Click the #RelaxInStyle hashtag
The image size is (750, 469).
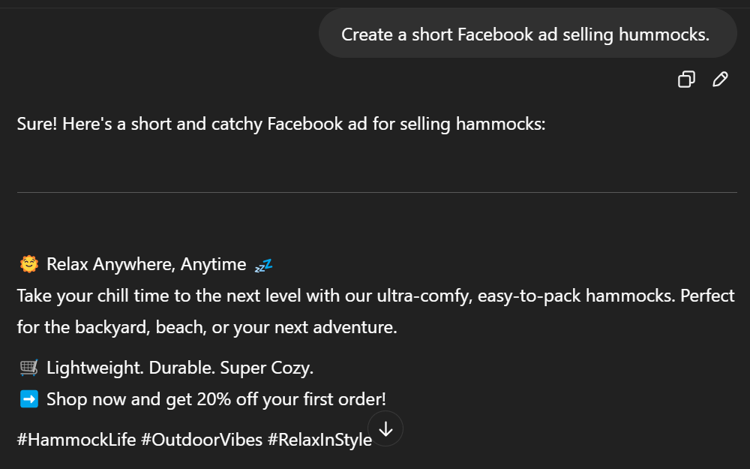319,440
